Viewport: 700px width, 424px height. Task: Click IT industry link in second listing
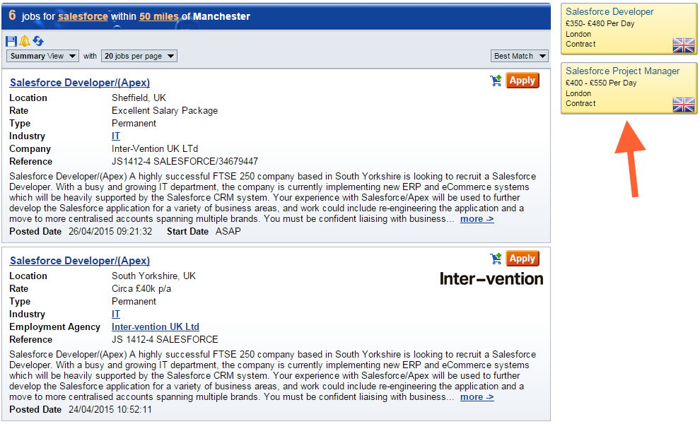116,314
